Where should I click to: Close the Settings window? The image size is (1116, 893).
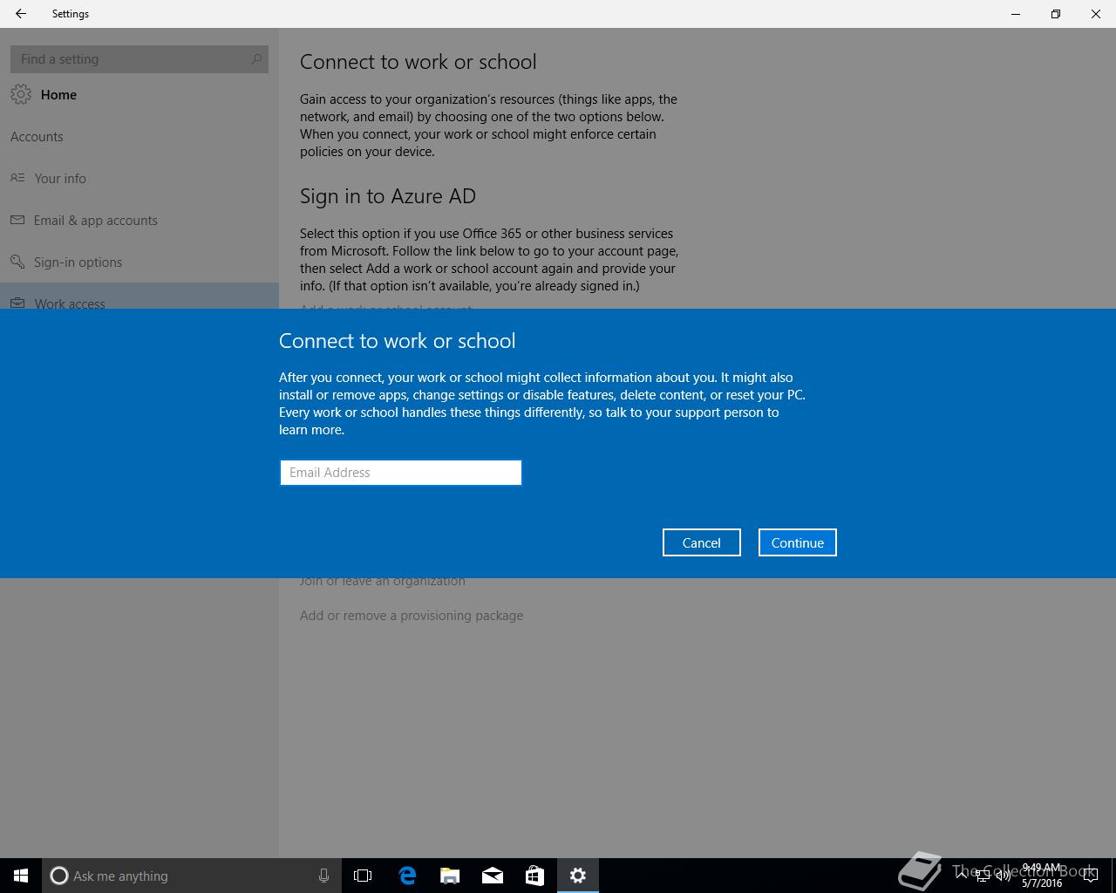pos(1096,14)
